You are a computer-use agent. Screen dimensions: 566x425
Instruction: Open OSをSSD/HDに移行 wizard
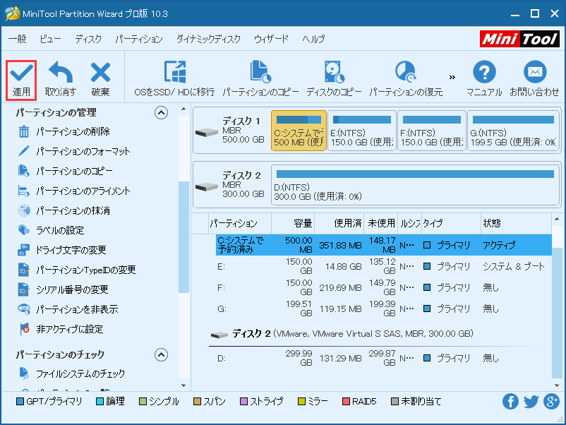(x=175, y=80)
